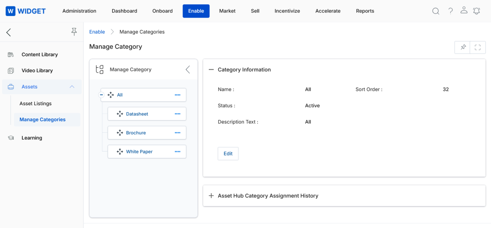The width and height of the screenshot is (491, 228).
Task: Click the Learning graduation cap icon
Action: pyautogui.click(x=11, y=138)
